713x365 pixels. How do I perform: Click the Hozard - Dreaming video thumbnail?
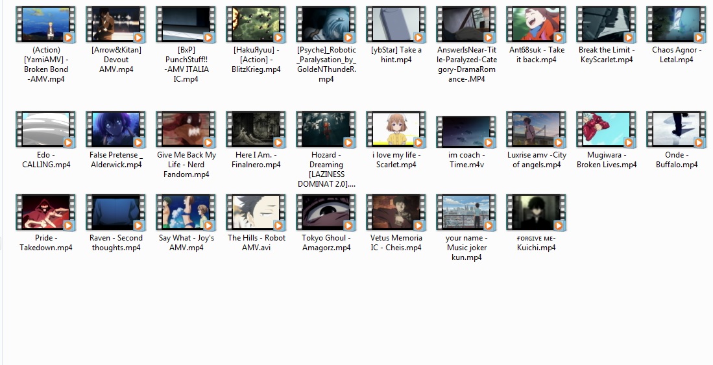(x=326, y=130)
